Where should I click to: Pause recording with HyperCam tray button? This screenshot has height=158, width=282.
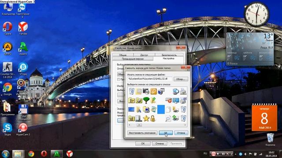pos(213,154)
